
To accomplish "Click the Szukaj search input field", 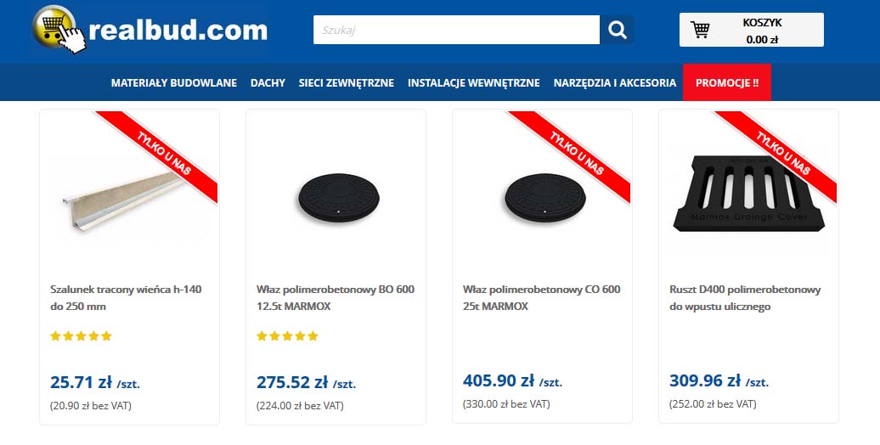I will (456, 31).
